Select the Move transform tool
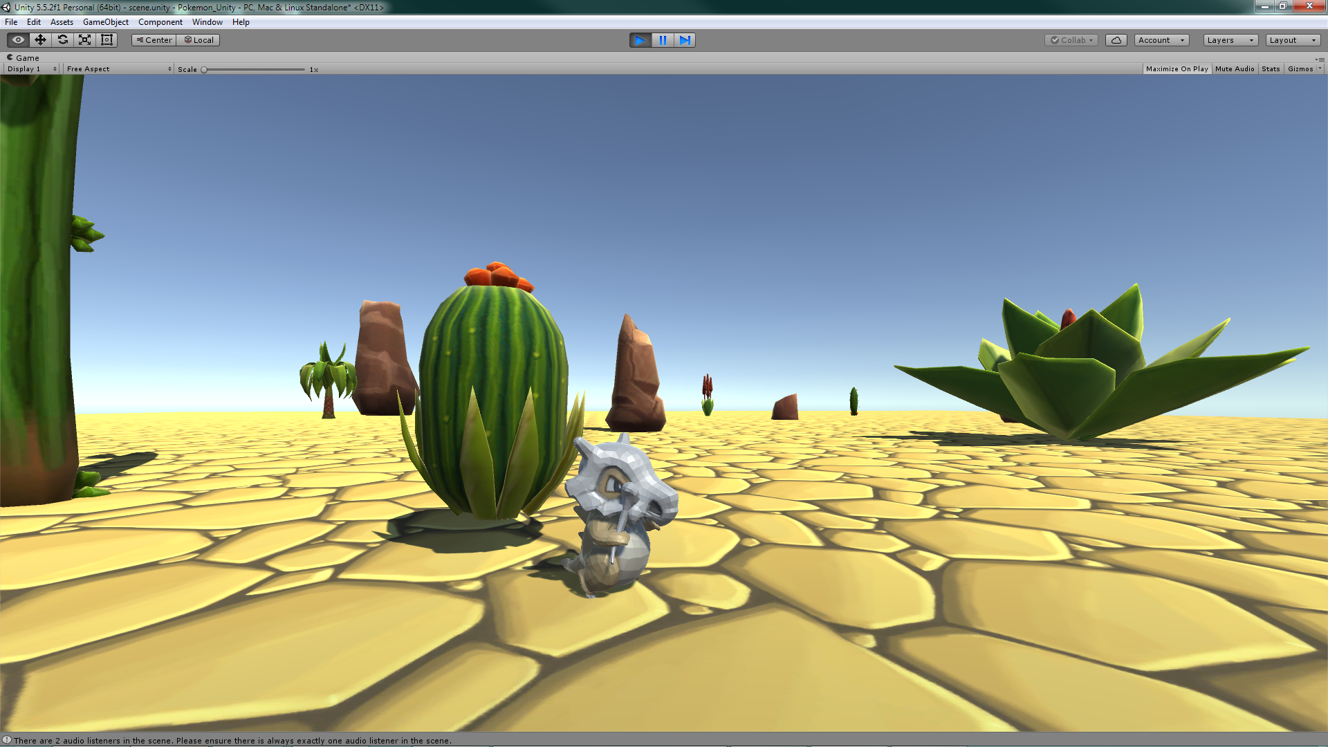The width and height of the screenshot is (1328, 747). coord(40,40)
